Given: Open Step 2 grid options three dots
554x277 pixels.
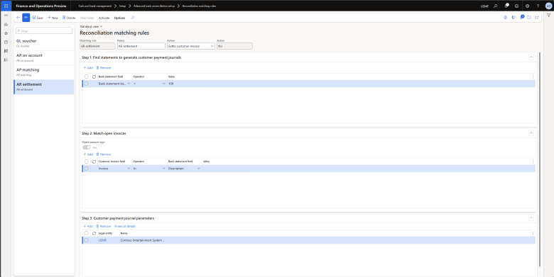Looking at the screenshot, I should [533, 162].
